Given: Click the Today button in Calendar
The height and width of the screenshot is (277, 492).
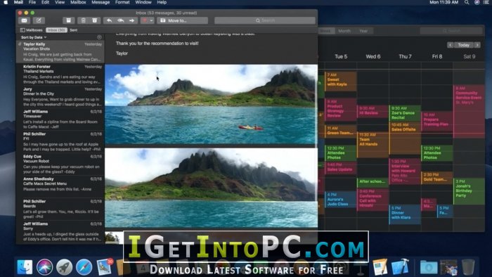Looking at the screenshot, I should pos(463,45).
